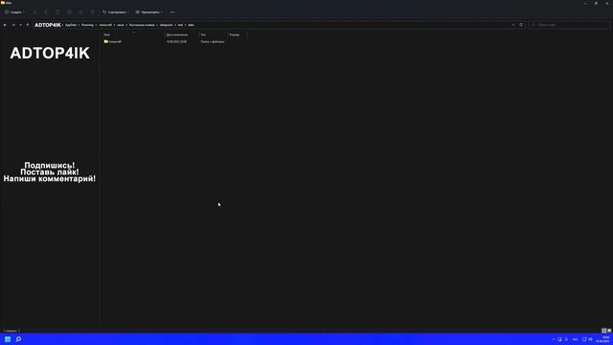Sort by Дата изменения column header

pyautogui.click(x=177, y=34)
